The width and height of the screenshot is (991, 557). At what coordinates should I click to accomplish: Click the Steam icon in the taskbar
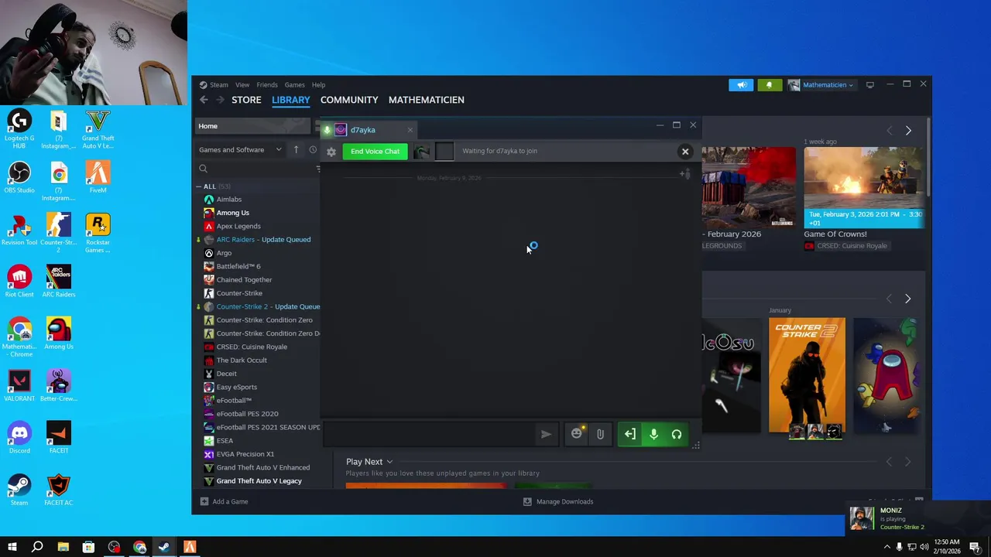pos(164,547)
